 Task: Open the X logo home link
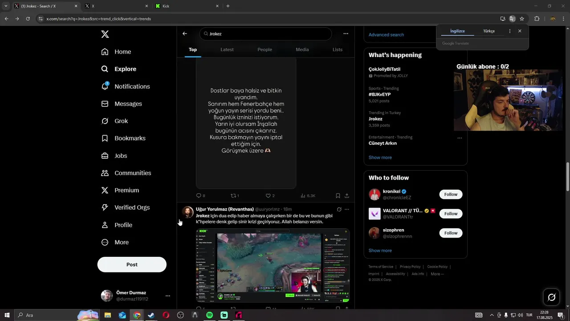coord(105,34)
